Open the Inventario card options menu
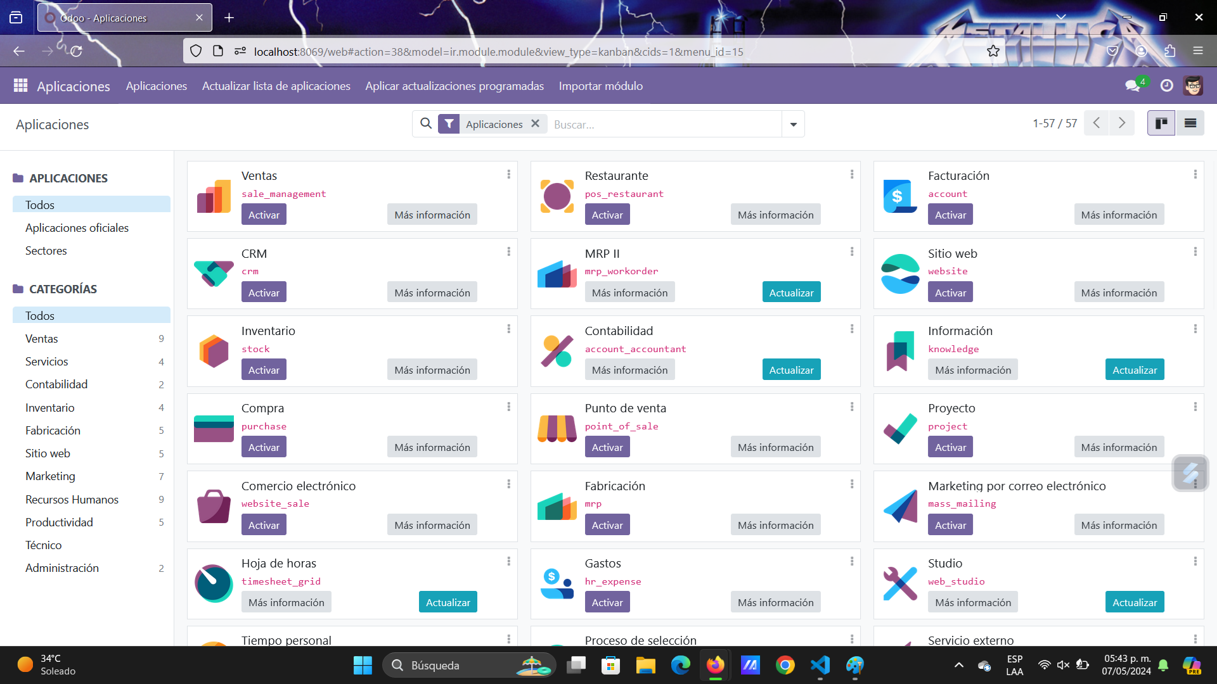Screen dimensions: 1217x684 (508, 329)
